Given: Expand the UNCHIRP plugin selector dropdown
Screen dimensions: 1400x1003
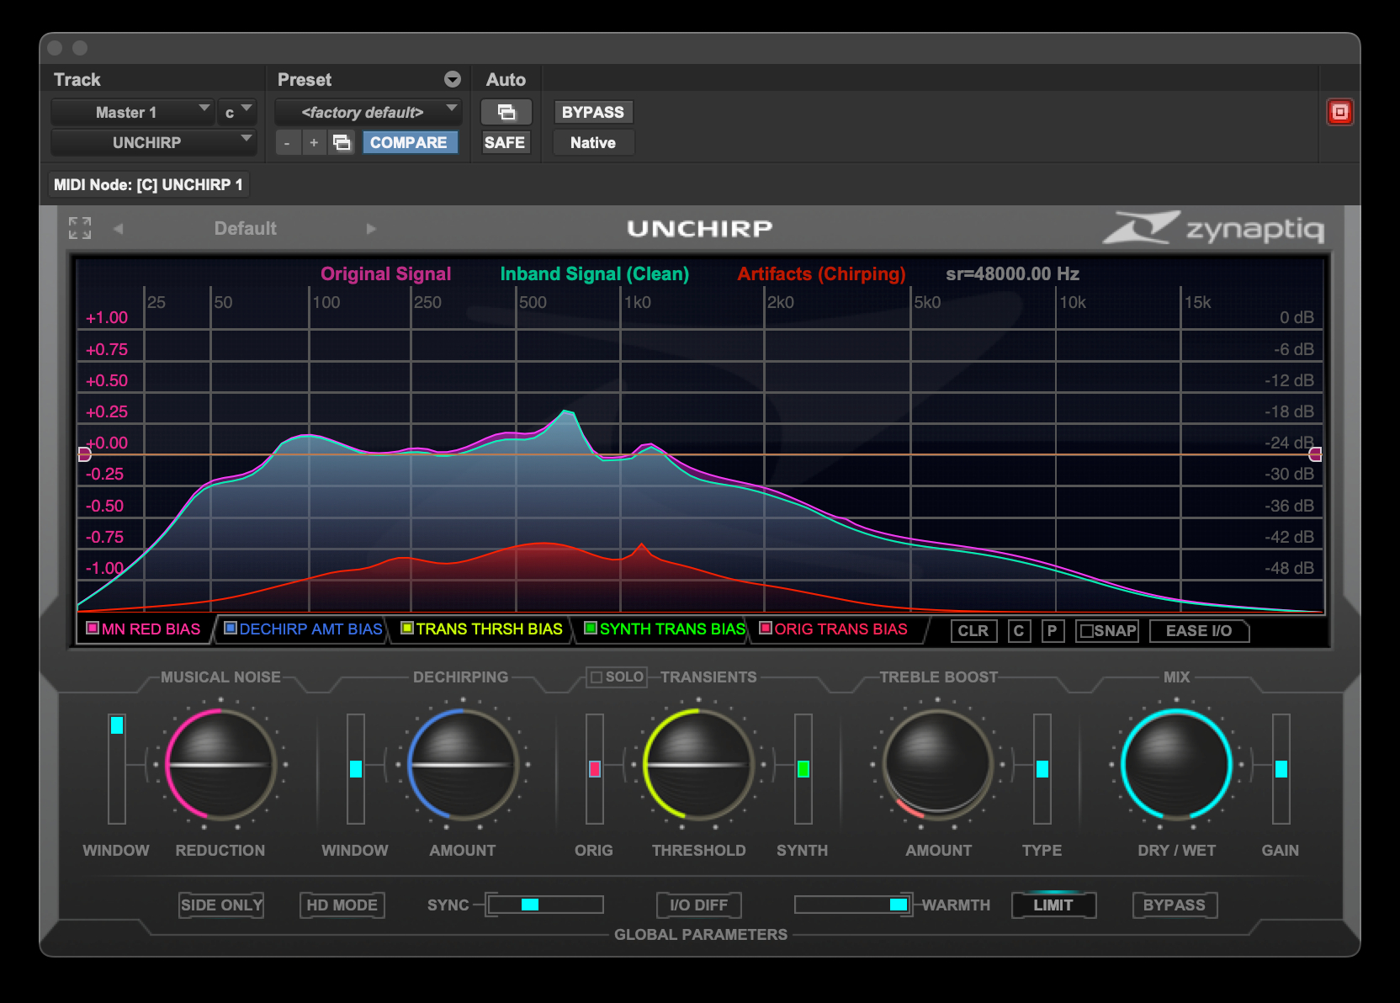Looking at the screenshot, I should pos(152,143).
